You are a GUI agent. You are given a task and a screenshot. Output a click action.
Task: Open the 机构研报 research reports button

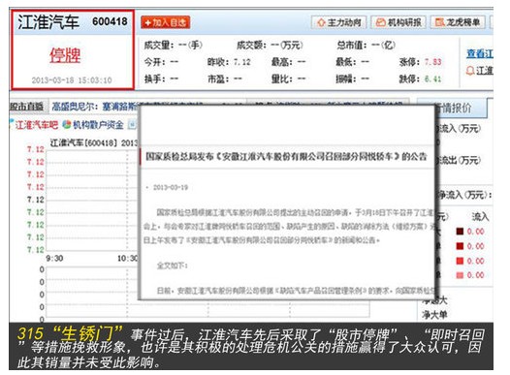click(398, 22)
